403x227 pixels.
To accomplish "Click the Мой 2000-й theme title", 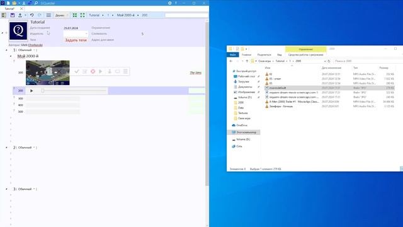I will [x=28, y=56].
